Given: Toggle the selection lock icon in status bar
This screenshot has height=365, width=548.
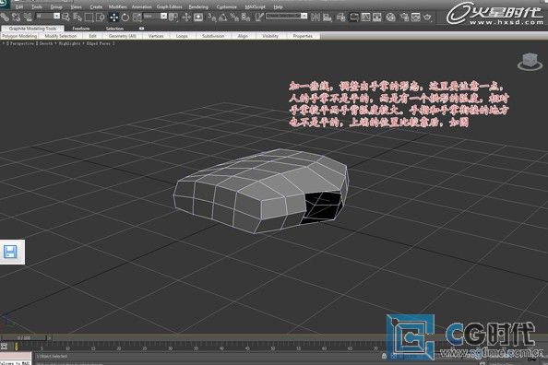Looking at the screenshot, I should 384,356.
